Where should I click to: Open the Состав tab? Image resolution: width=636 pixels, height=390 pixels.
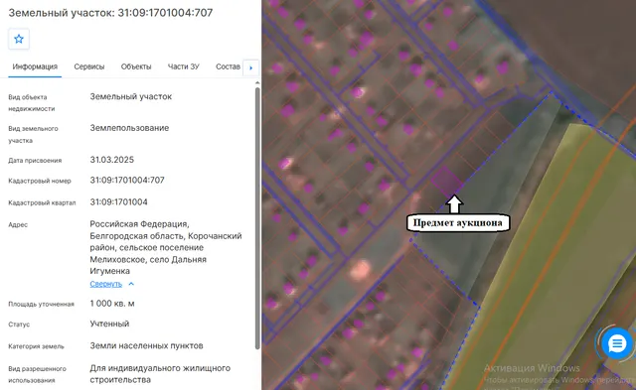228,66
